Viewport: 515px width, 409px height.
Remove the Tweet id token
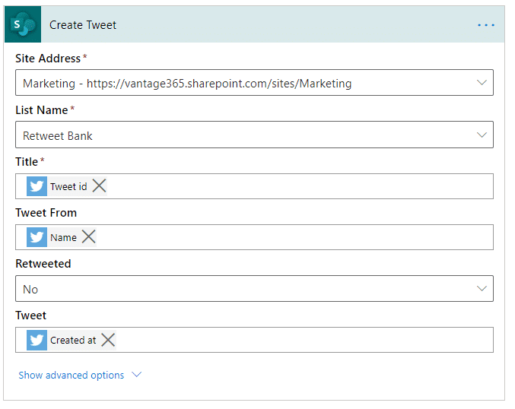[99, 186]
